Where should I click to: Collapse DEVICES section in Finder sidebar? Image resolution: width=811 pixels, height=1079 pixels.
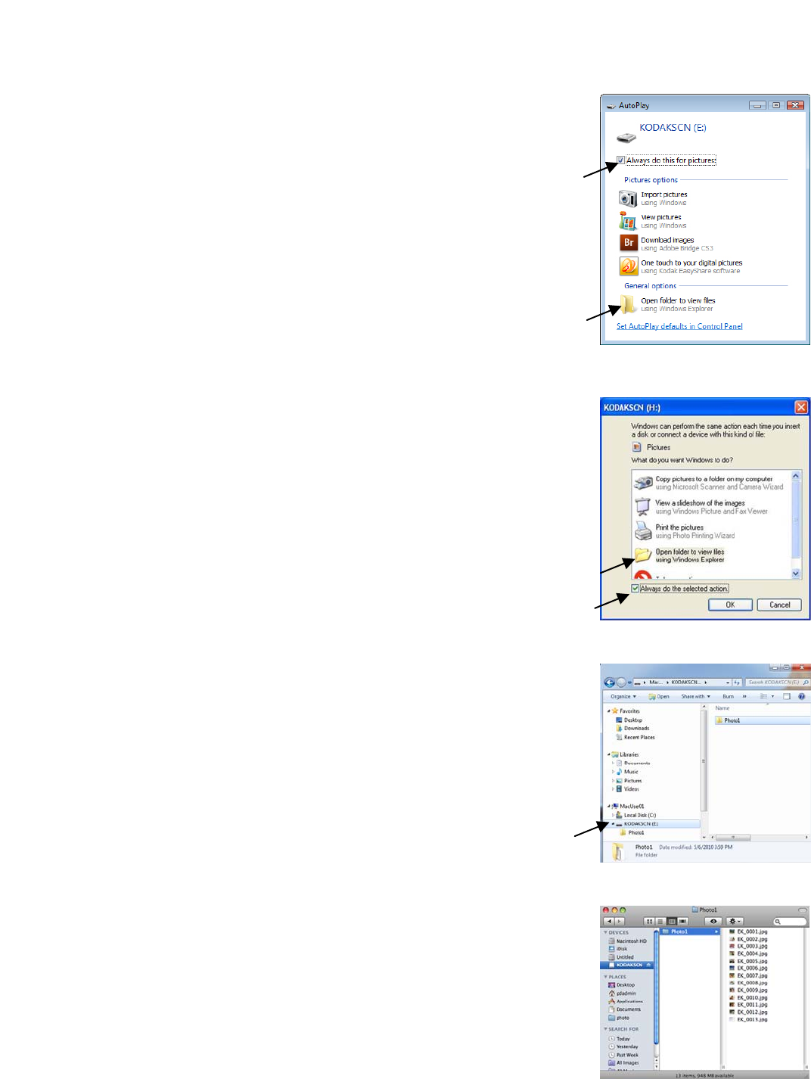[605, 932]
